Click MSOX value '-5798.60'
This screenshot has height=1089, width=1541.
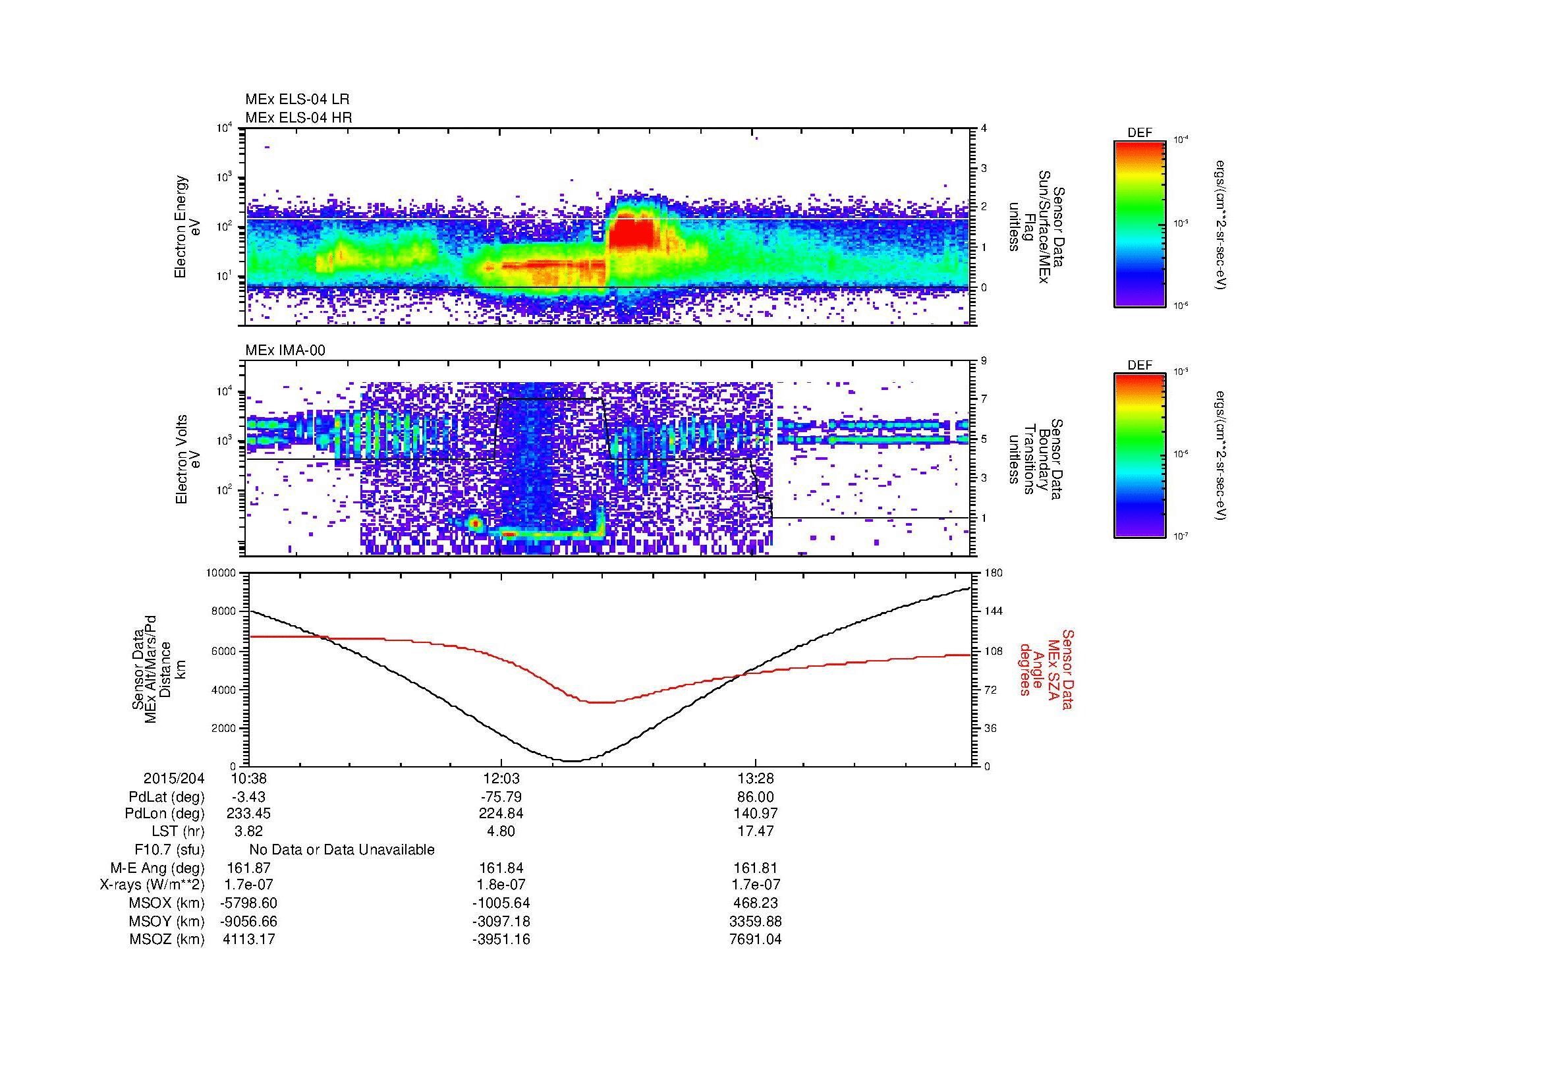248,903
